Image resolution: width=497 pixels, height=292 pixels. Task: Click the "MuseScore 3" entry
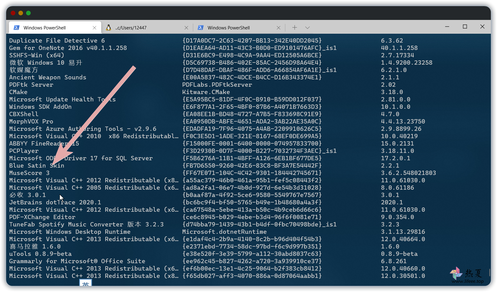click(x=29, y=173)
